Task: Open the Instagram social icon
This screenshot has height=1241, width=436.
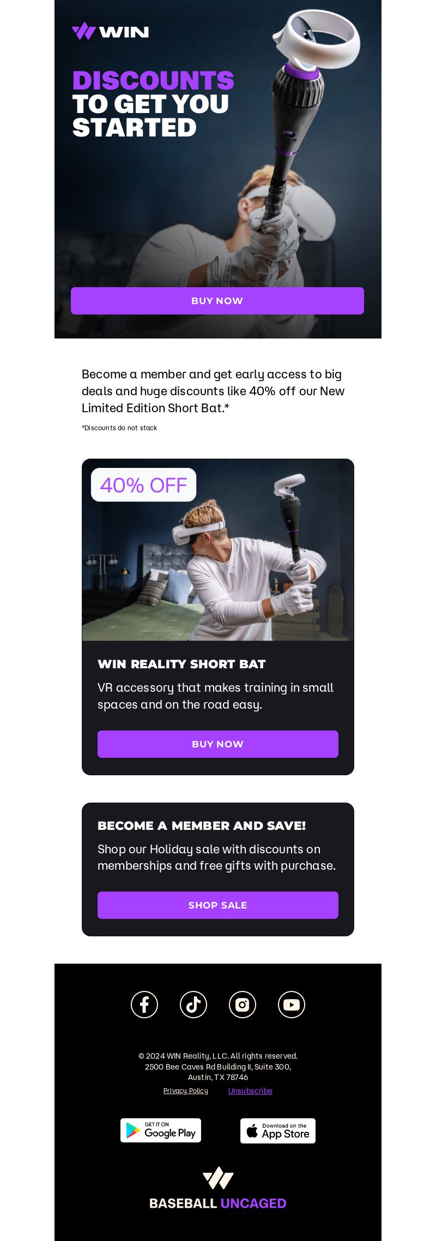Action: pos(243,1005)
